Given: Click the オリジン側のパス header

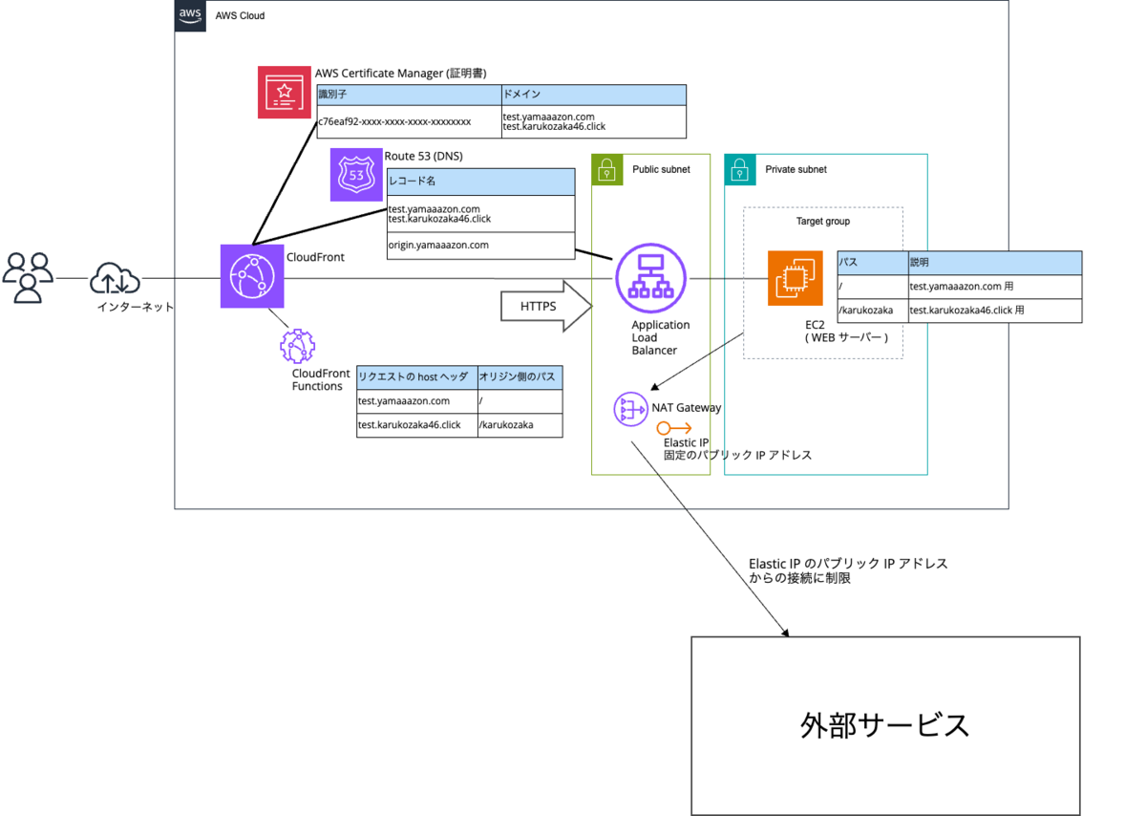Looking at the screenshot, I should tap(519, 377).
